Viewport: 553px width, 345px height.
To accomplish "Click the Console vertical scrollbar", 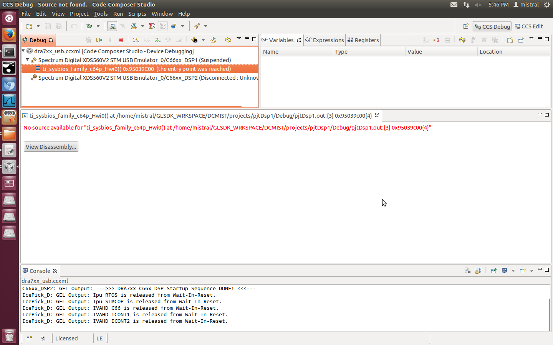I will tap(550, 314).
